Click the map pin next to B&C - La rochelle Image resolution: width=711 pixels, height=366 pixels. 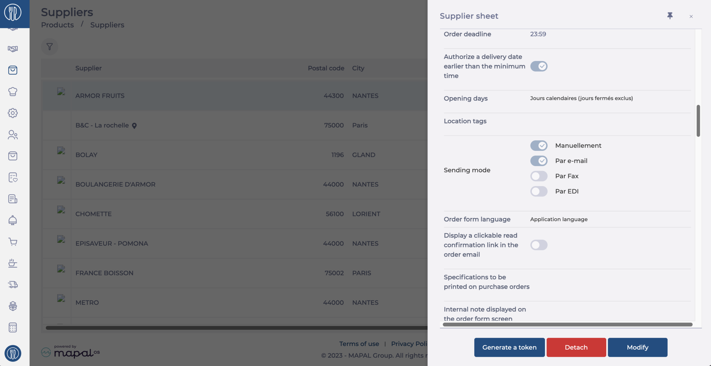[134, 126]
